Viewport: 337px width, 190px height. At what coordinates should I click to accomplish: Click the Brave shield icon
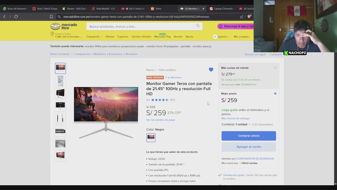(250, 17)
